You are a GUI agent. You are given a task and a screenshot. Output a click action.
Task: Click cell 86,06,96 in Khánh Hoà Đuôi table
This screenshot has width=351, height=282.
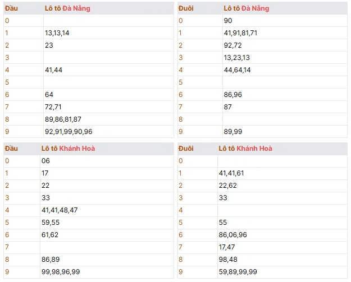click(282, 235)
